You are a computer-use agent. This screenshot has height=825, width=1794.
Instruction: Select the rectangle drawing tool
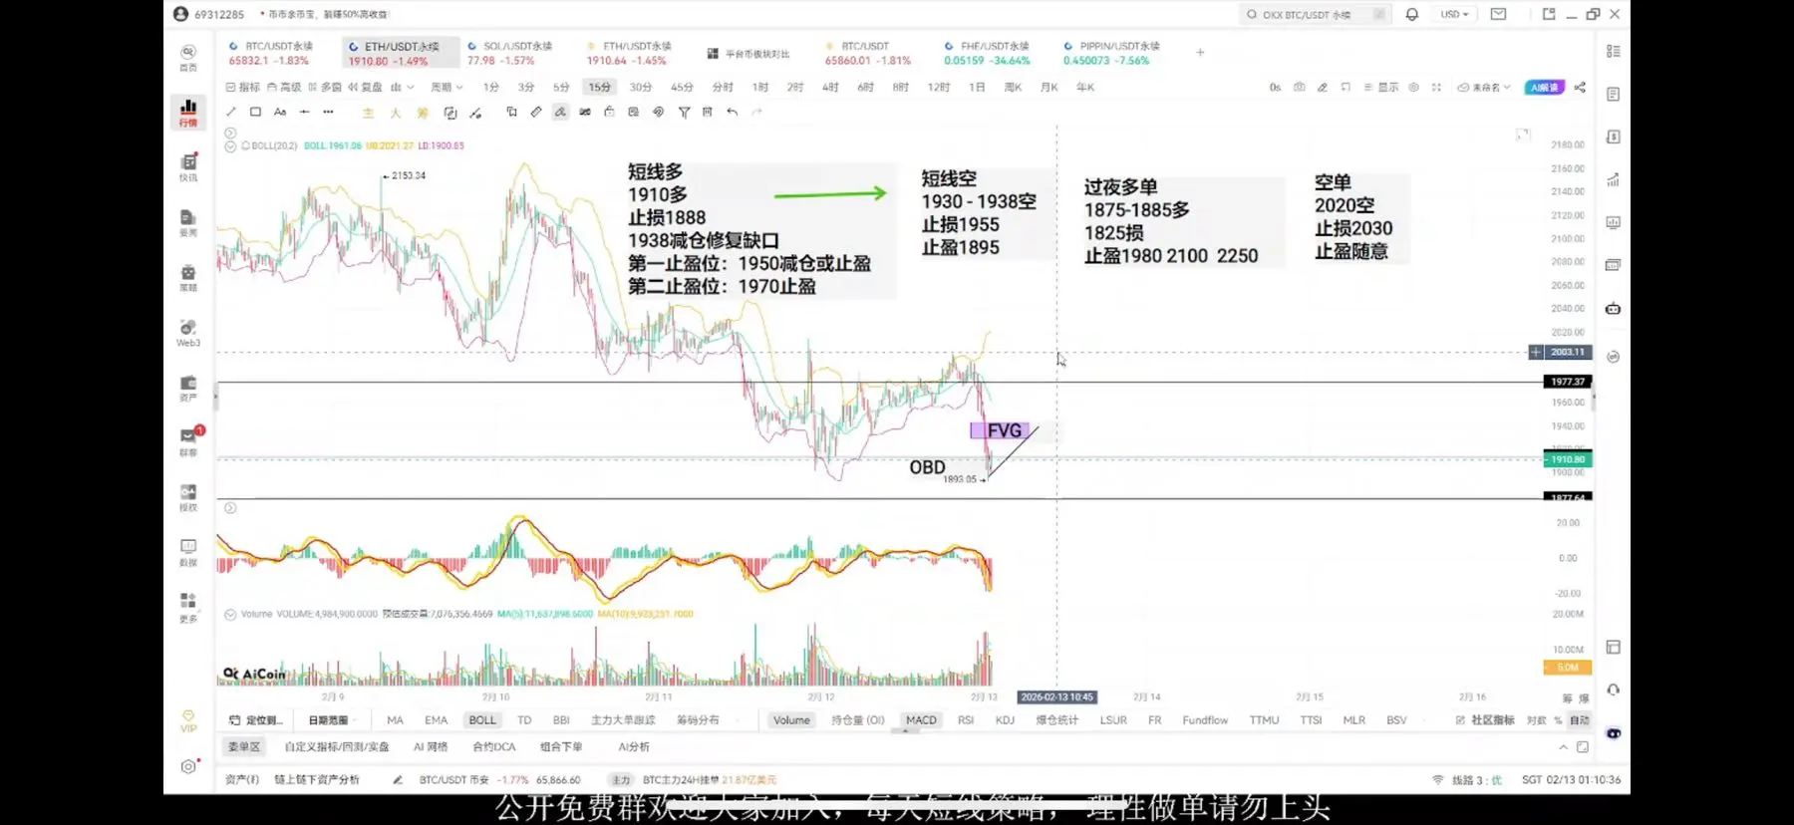click(x=255, y=113)
